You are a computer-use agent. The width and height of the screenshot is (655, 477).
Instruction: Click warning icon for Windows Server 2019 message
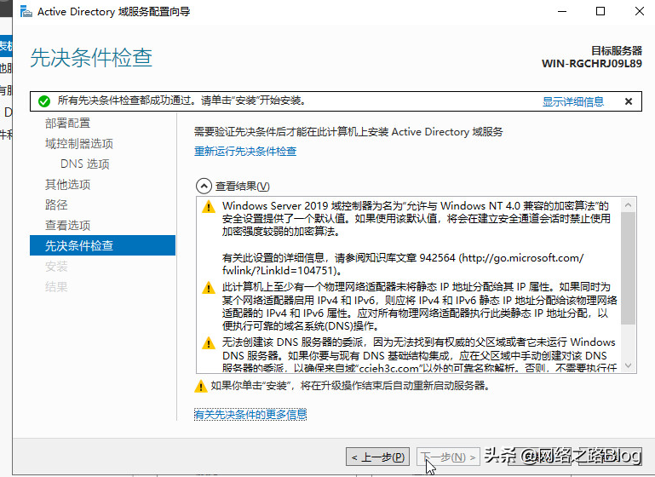point(209,206)
